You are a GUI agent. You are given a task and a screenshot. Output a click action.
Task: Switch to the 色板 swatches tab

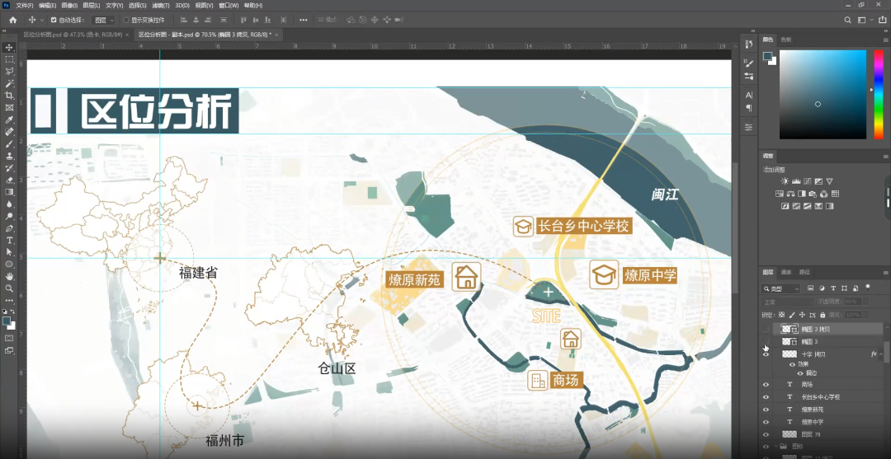(x=786, y=40)
